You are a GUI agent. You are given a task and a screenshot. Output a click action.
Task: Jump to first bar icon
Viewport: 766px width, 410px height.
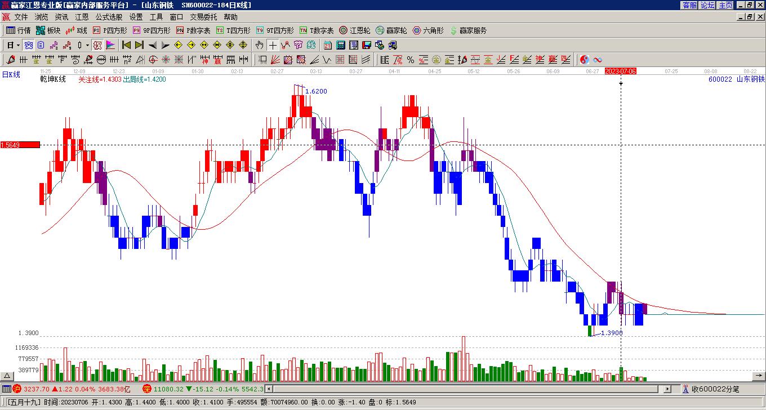pyautogui.click(x=126, y=45)
